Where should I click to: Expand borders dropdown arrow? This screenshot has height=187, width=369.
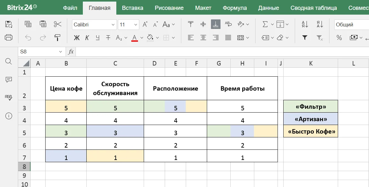[x=173, y=38]
